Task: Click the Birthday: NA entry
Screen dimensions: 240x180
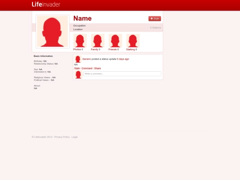Action: point(40,61)
